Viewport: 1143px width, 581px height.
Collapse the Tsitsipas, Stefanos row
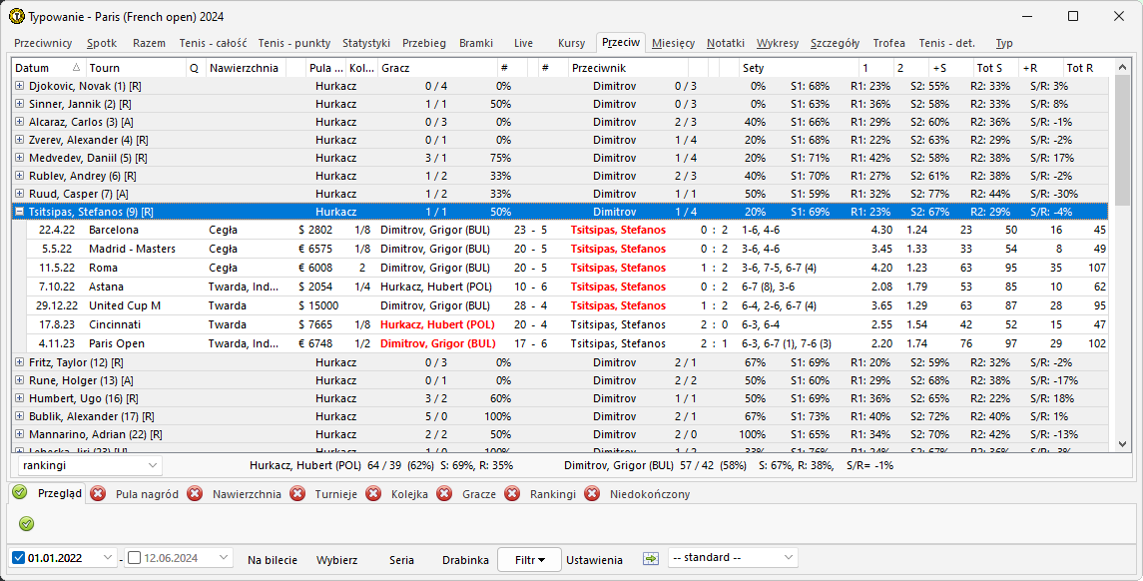[x=20, y=212]
